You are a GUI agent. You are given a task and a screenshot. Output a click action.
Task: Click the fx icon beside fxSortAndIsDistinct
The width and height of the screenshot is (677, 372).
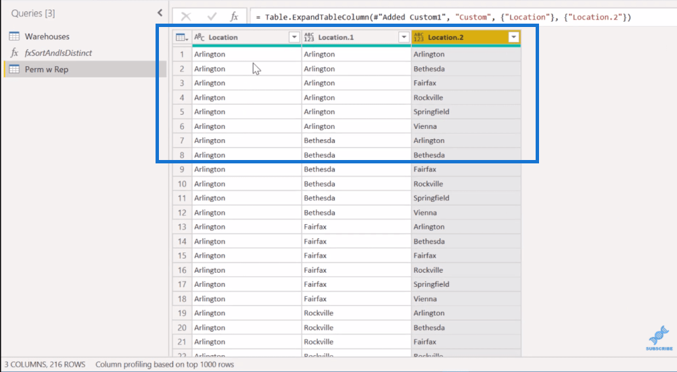point(14,53)
